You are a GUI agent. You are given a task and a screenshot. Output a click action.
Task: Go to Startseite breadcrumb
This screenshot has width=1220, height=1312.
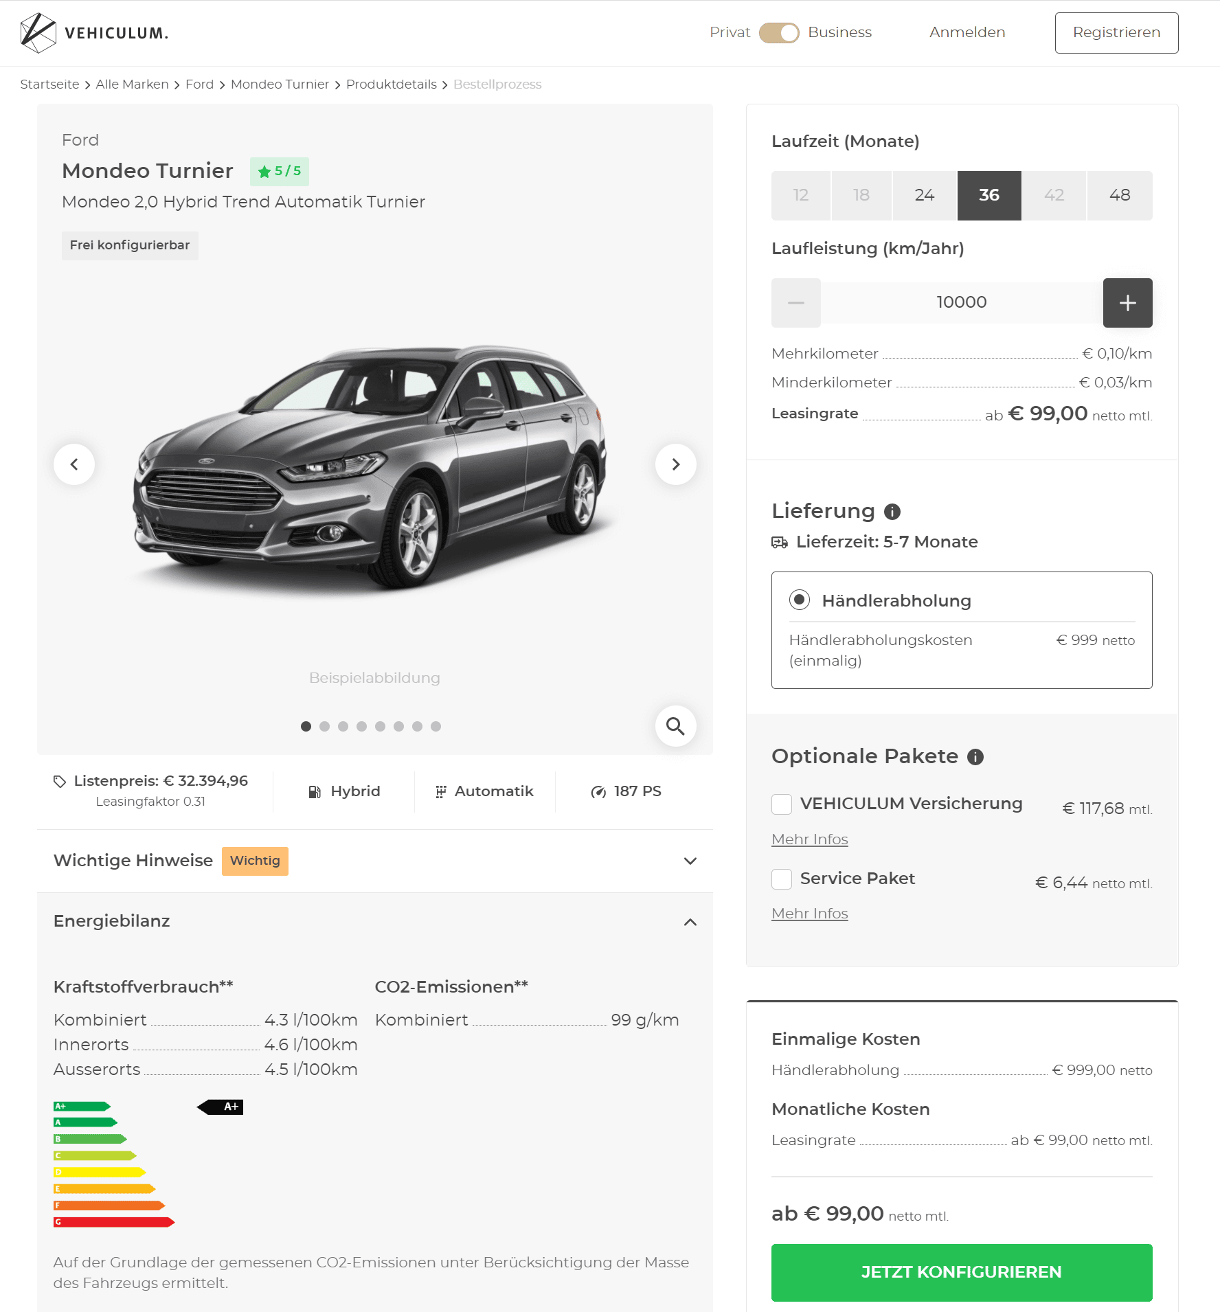49,84
